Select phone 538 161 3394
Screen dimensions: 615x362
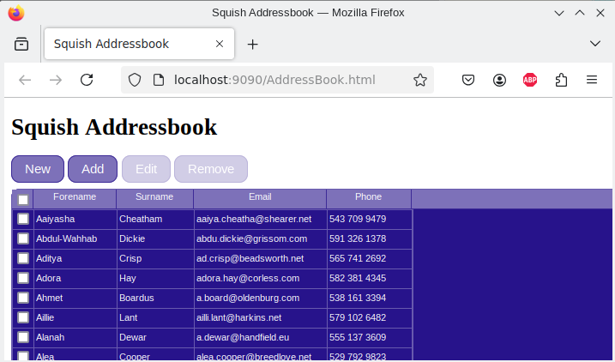point(370,298)
